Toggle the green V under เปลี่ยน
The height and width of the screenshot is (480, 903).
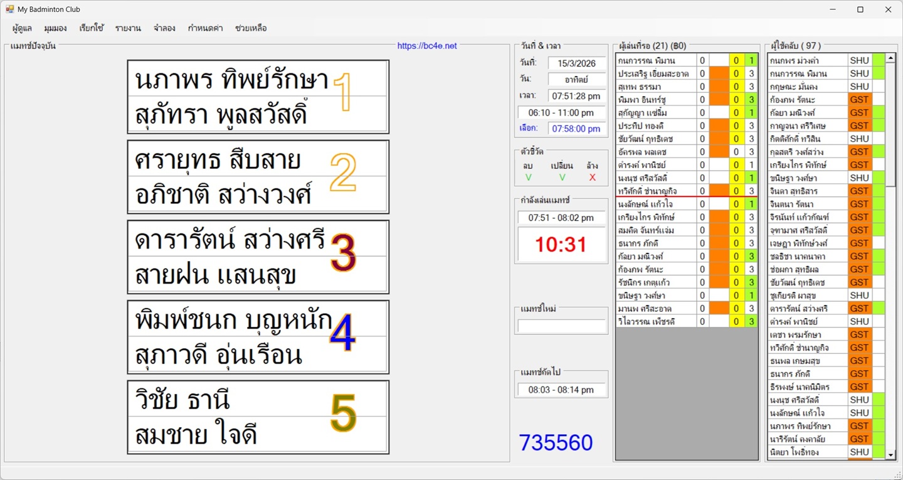click(562, 178)
